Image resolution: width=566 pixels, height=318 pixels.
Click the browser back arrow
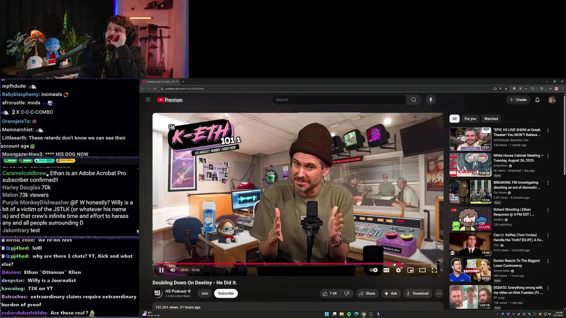(x=143, y=89)
